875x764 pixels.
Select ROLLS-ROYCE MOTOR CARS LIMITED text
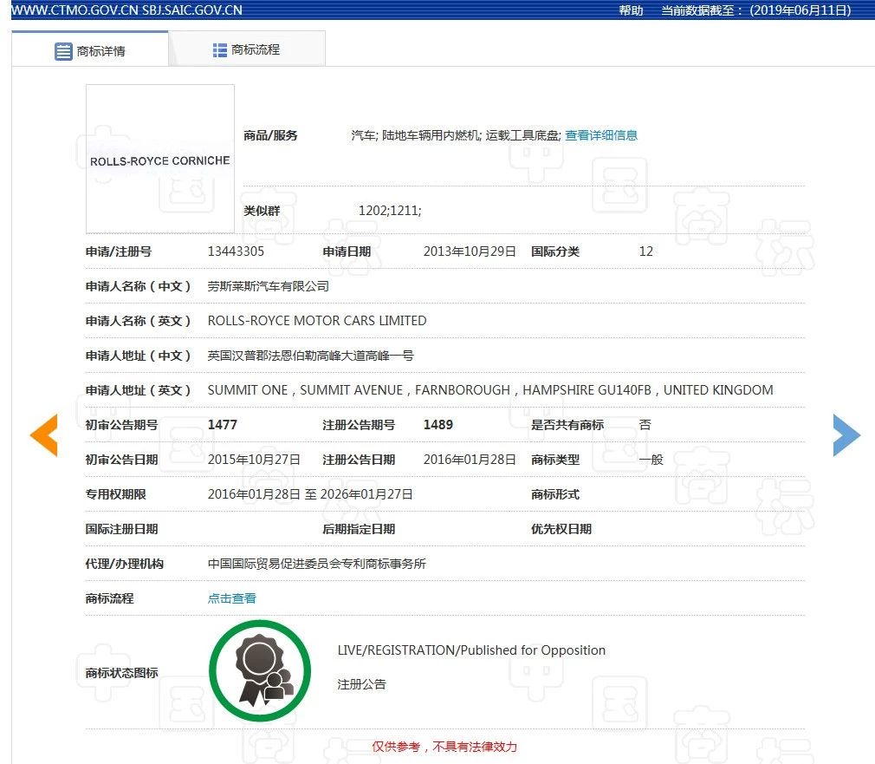point(317,321)
